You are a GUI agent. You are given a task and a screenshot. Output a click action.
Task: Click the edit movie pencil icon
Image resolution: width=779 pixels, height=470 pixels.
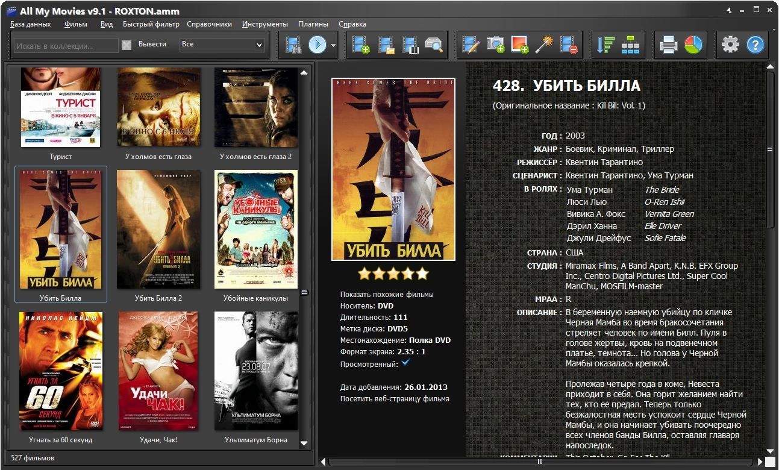(471, 45)
